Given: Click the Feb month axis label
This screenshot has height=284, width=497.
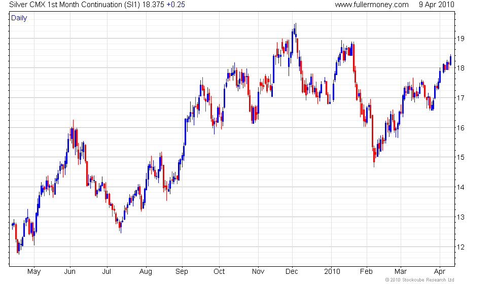Looking at the screenshot, I should [366, 272].
